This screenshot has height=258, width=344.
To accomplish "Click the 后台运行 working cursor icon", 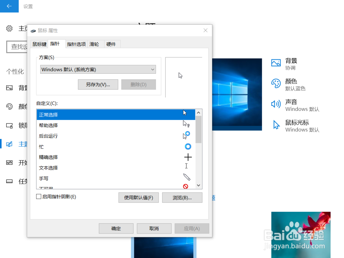I will [x=186, y=135].
